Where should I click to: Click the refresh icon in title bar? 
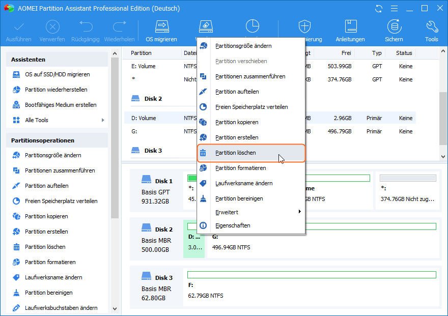click(x=379, y=9)
